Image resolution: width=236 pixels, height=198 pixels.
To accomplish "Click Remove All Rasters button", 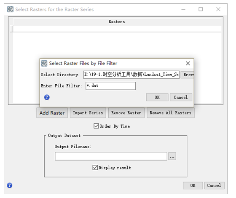I will point(171,113).
